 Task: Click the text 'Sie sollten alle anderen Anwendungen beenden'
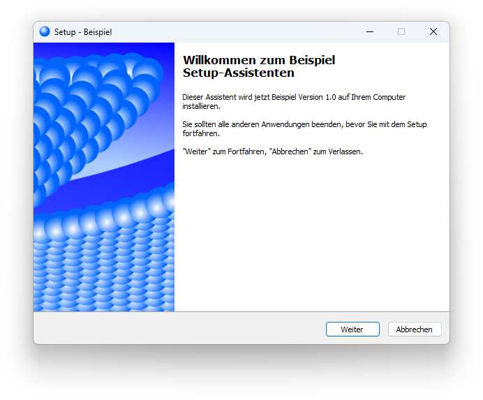tap(262, 124)
